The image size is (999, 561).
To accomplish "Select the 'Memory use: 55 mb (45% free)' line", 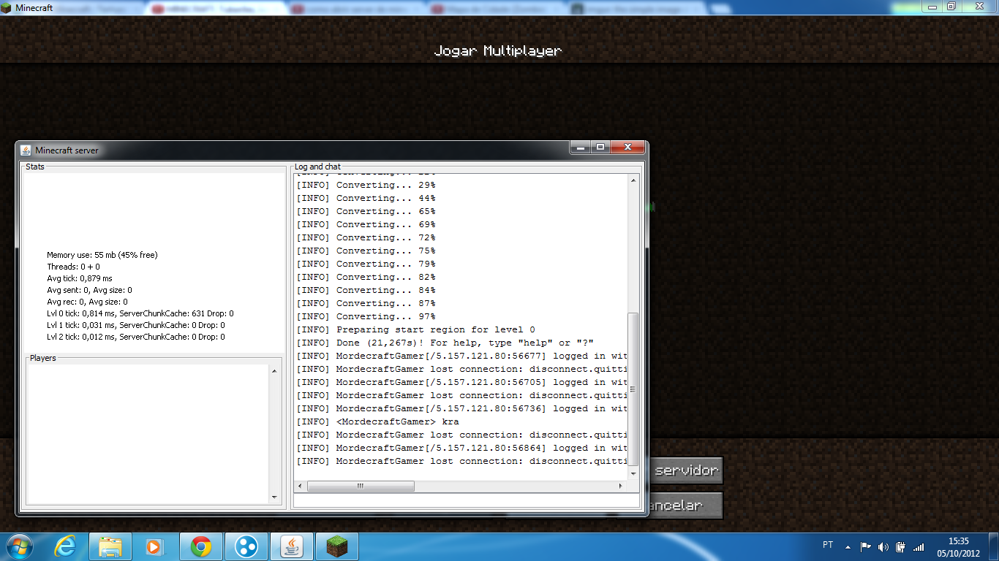I will pyautogui.click(x=102, y=255).
